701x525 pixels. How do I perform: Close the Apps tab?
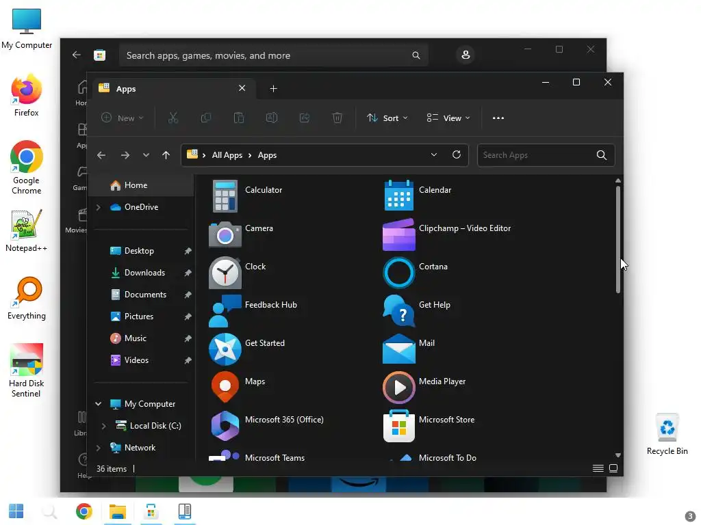tap(242, 88)
